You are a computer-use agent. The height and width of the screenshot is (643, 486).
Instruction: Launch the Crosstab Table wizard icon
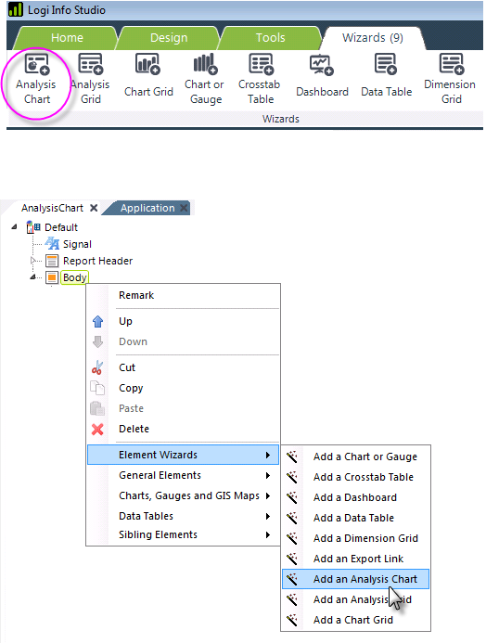click(x=261, y=64)
